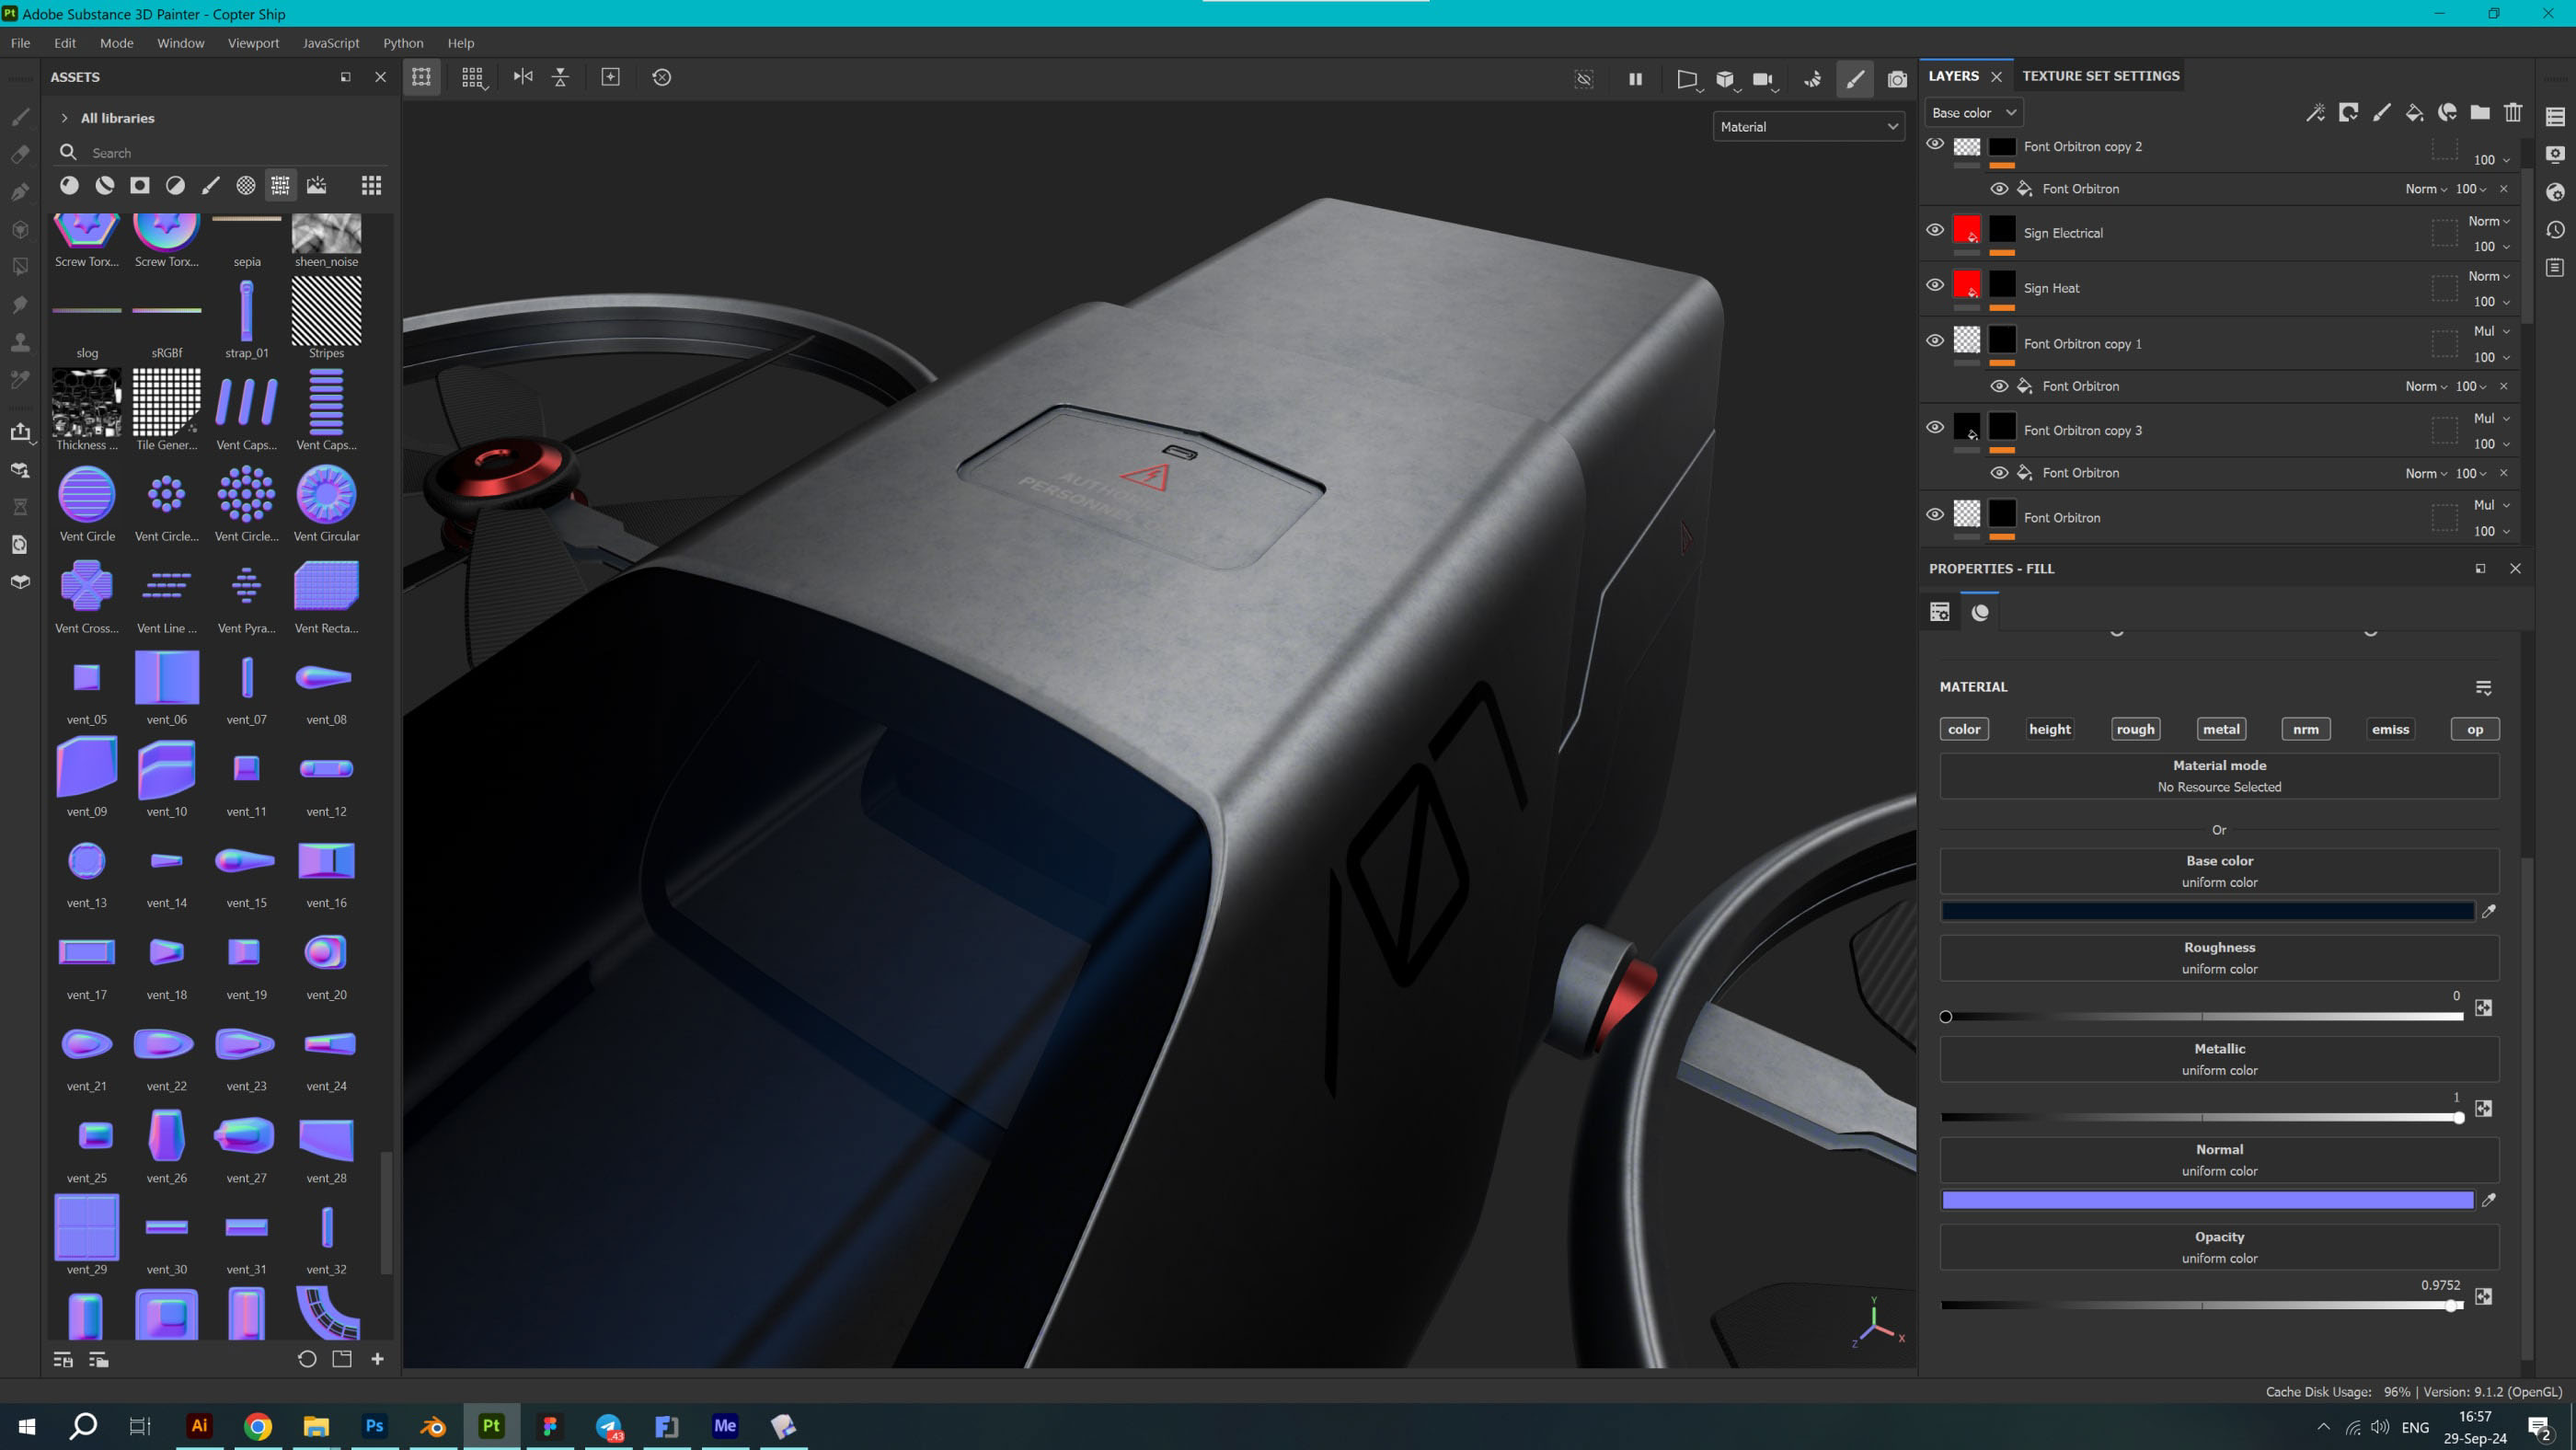The height and width of the screenshot is (1450, 2576).
Task: Delete layer using the trash icon
Action: [2513, 113]
